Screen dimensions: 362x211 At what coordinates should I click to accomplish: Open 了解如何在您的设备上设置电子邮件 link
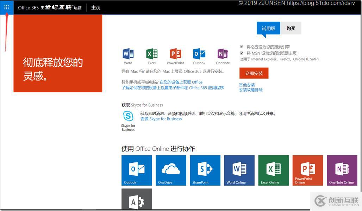coord(173,88)
